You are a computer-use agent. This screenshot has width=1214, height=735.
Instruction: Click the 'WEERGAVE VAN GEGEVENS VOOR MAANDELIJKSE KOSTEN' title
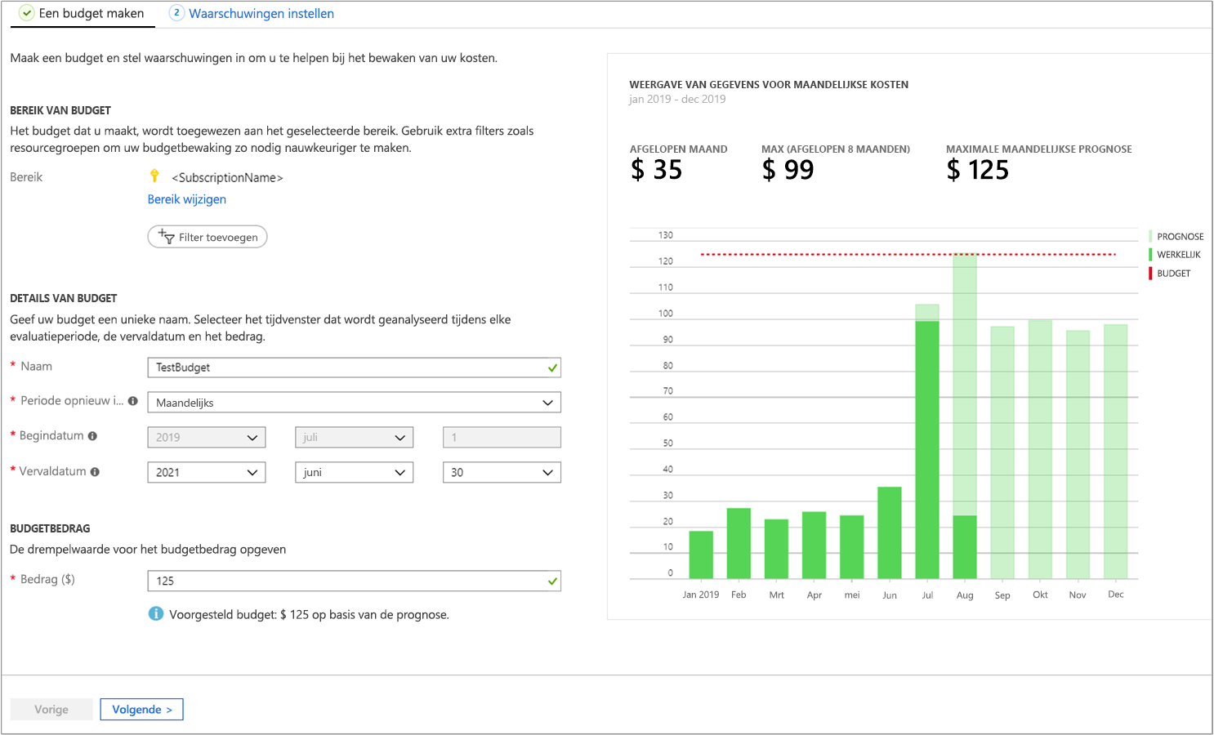point(769,84)
